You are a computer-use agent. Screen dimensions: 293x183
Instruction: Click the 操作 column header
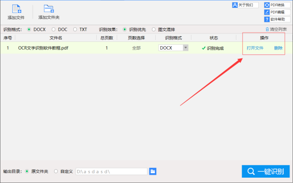(264, 38)
